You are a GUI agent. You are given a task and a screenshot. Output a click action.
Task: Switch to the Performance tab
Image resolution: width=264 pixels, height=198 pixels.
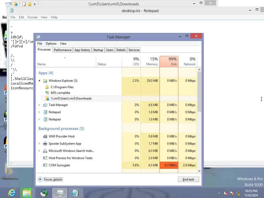pyautogui.click(x=63, y=50)
